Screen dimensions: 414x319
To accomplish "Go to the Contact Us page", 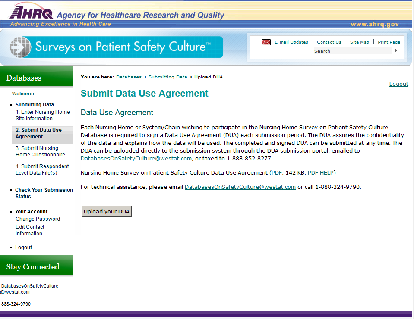I will (329, 42).
